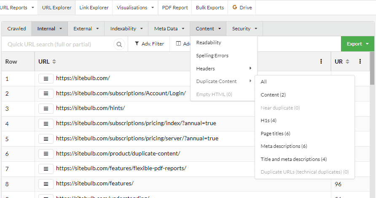Open https://sitebulb.com/hints/ link
The height and width of the screenshot is (198, 376).
[x=90, y=108]
